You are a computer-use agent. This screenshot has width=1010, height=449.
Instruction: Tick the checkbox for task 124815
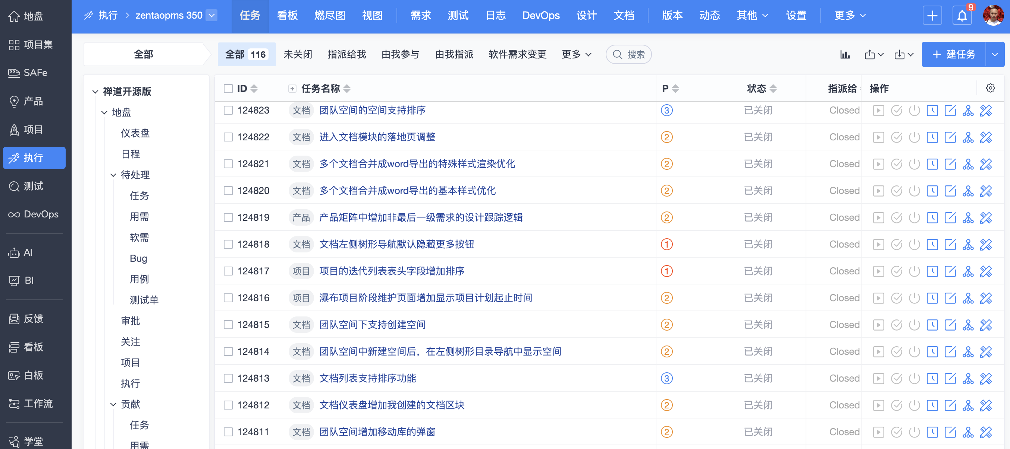click(x=228, y=325)
